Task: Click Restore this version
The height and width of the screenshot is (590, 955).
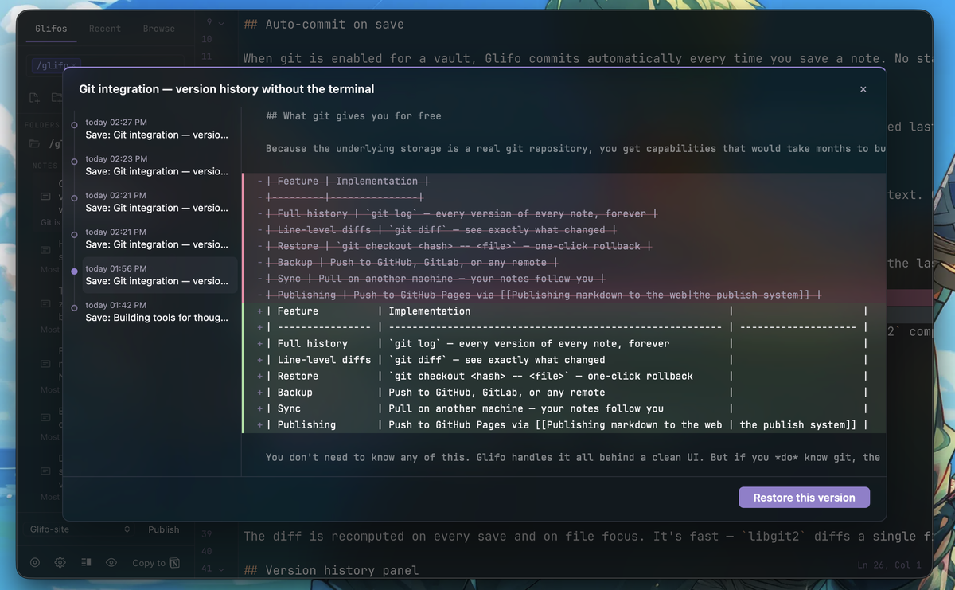Action: 805,498
